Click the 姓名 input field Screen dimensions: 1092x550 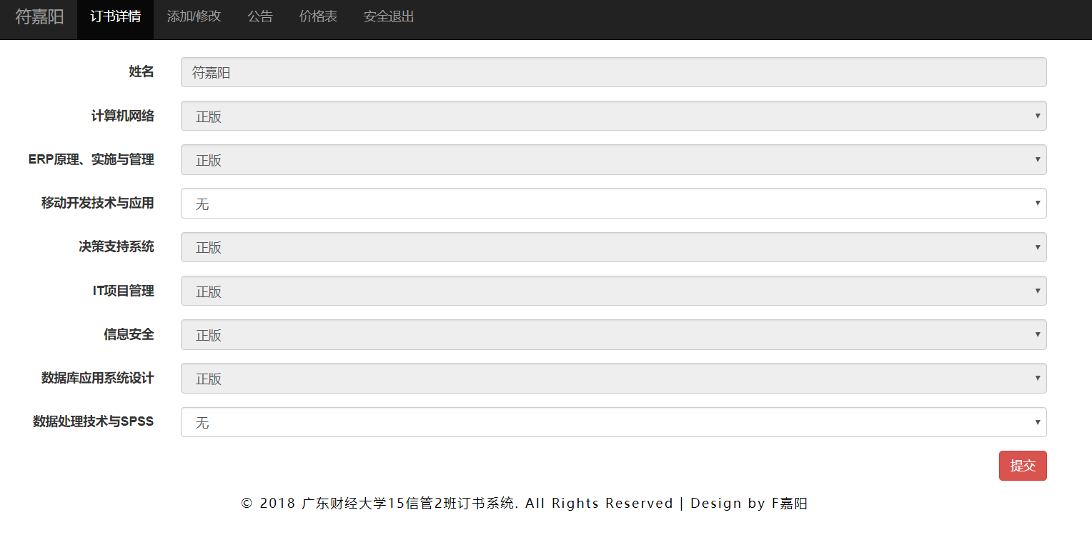click(x=613, y=72)
